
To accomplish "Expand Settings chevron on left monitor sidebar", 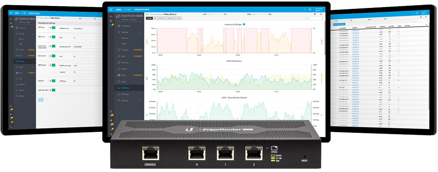I will point(33,96).
